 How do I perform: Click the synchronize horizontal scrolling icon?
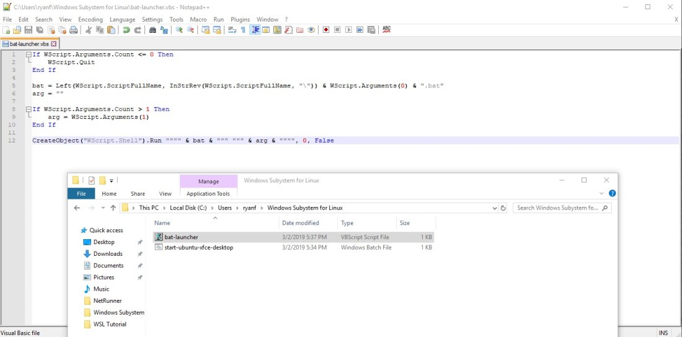coord(216,30)
